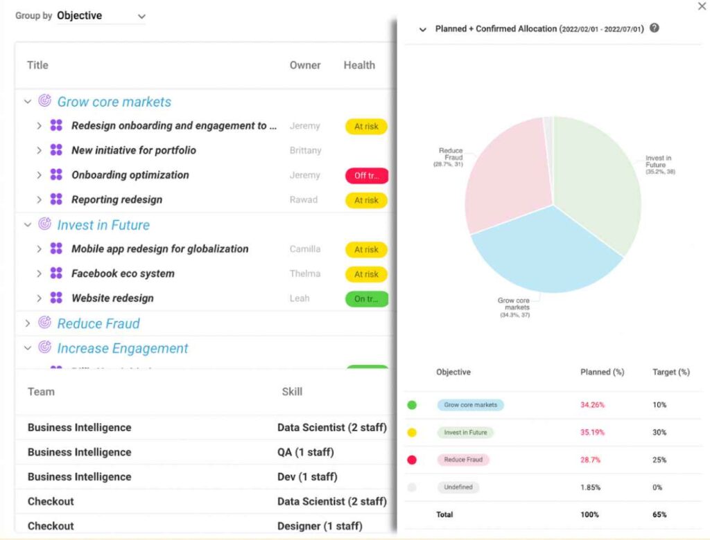Expand New initiative for portfolio row
The width and height of the screenshot is (710, 540).
tap(39, 150)
